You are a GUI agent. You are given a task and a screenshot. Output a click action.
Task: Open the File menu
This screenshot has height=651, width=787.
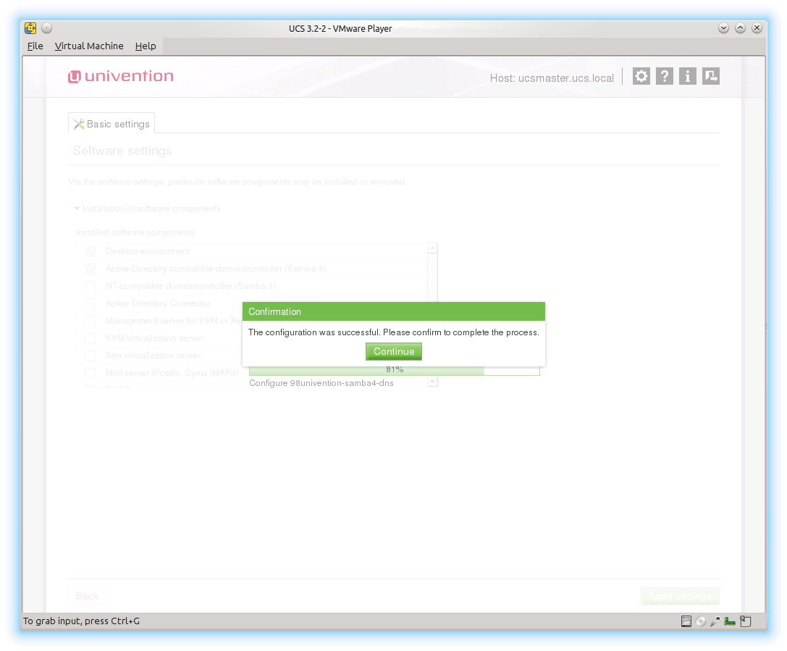point(35,46)
